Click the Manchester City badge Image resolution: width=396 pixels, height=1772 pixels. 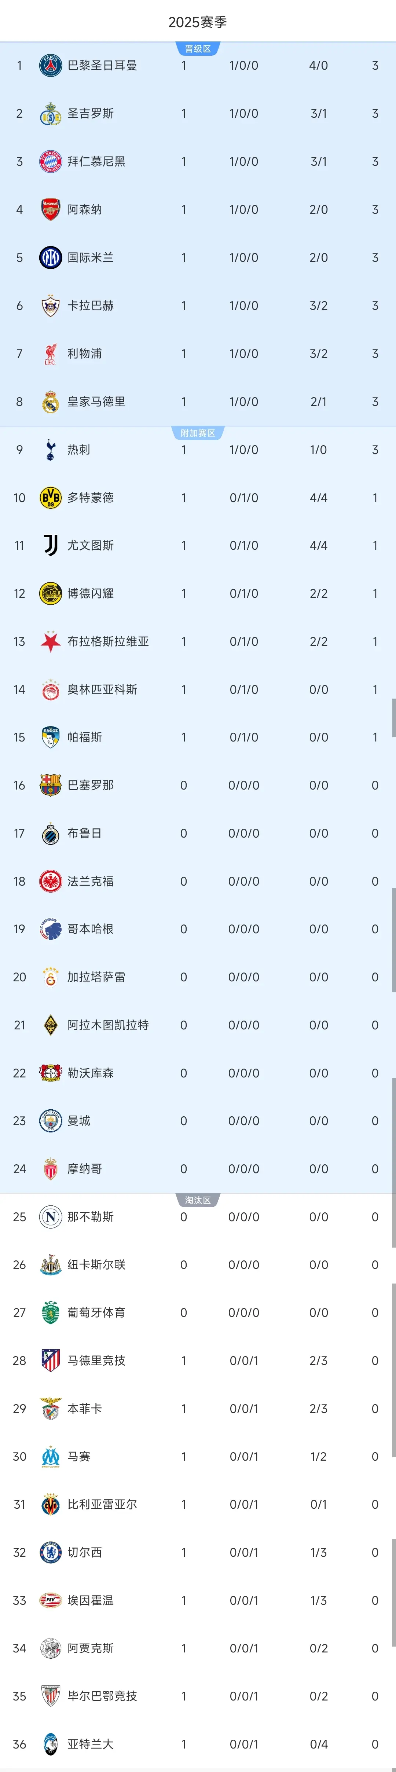50,1121
